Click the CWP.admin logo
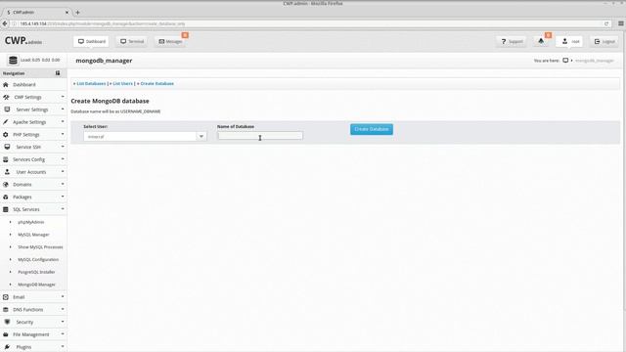This screenshot has width=626, height=352. [23, 41]
